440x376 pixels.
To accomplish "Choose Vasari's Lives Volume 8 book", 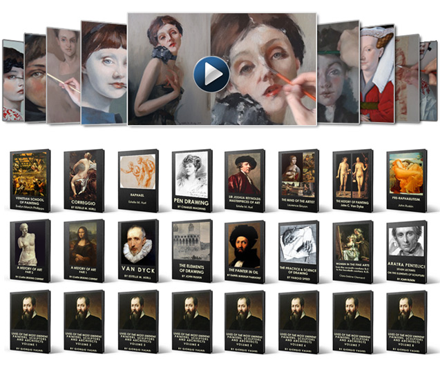I will (407, 321).
